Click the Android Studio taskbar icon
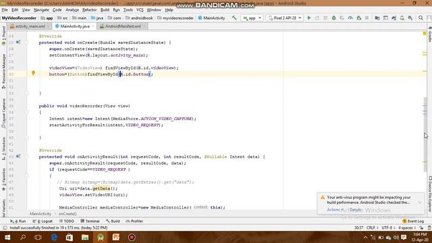Image resolution: width=432 pixels, height=243 pixels. 101,237
